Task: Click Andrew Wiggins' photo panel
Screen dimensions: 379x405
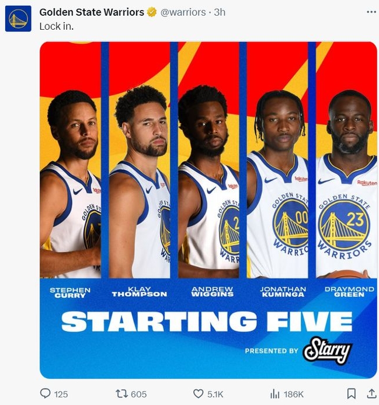Action: point(208,175)
